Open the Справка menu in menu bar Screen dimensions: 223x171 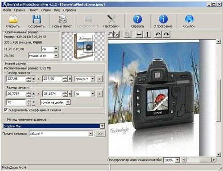click(x=70, y=10)
